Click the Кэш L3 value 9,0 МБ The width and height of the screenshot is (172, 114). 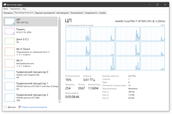pos(131,98)
